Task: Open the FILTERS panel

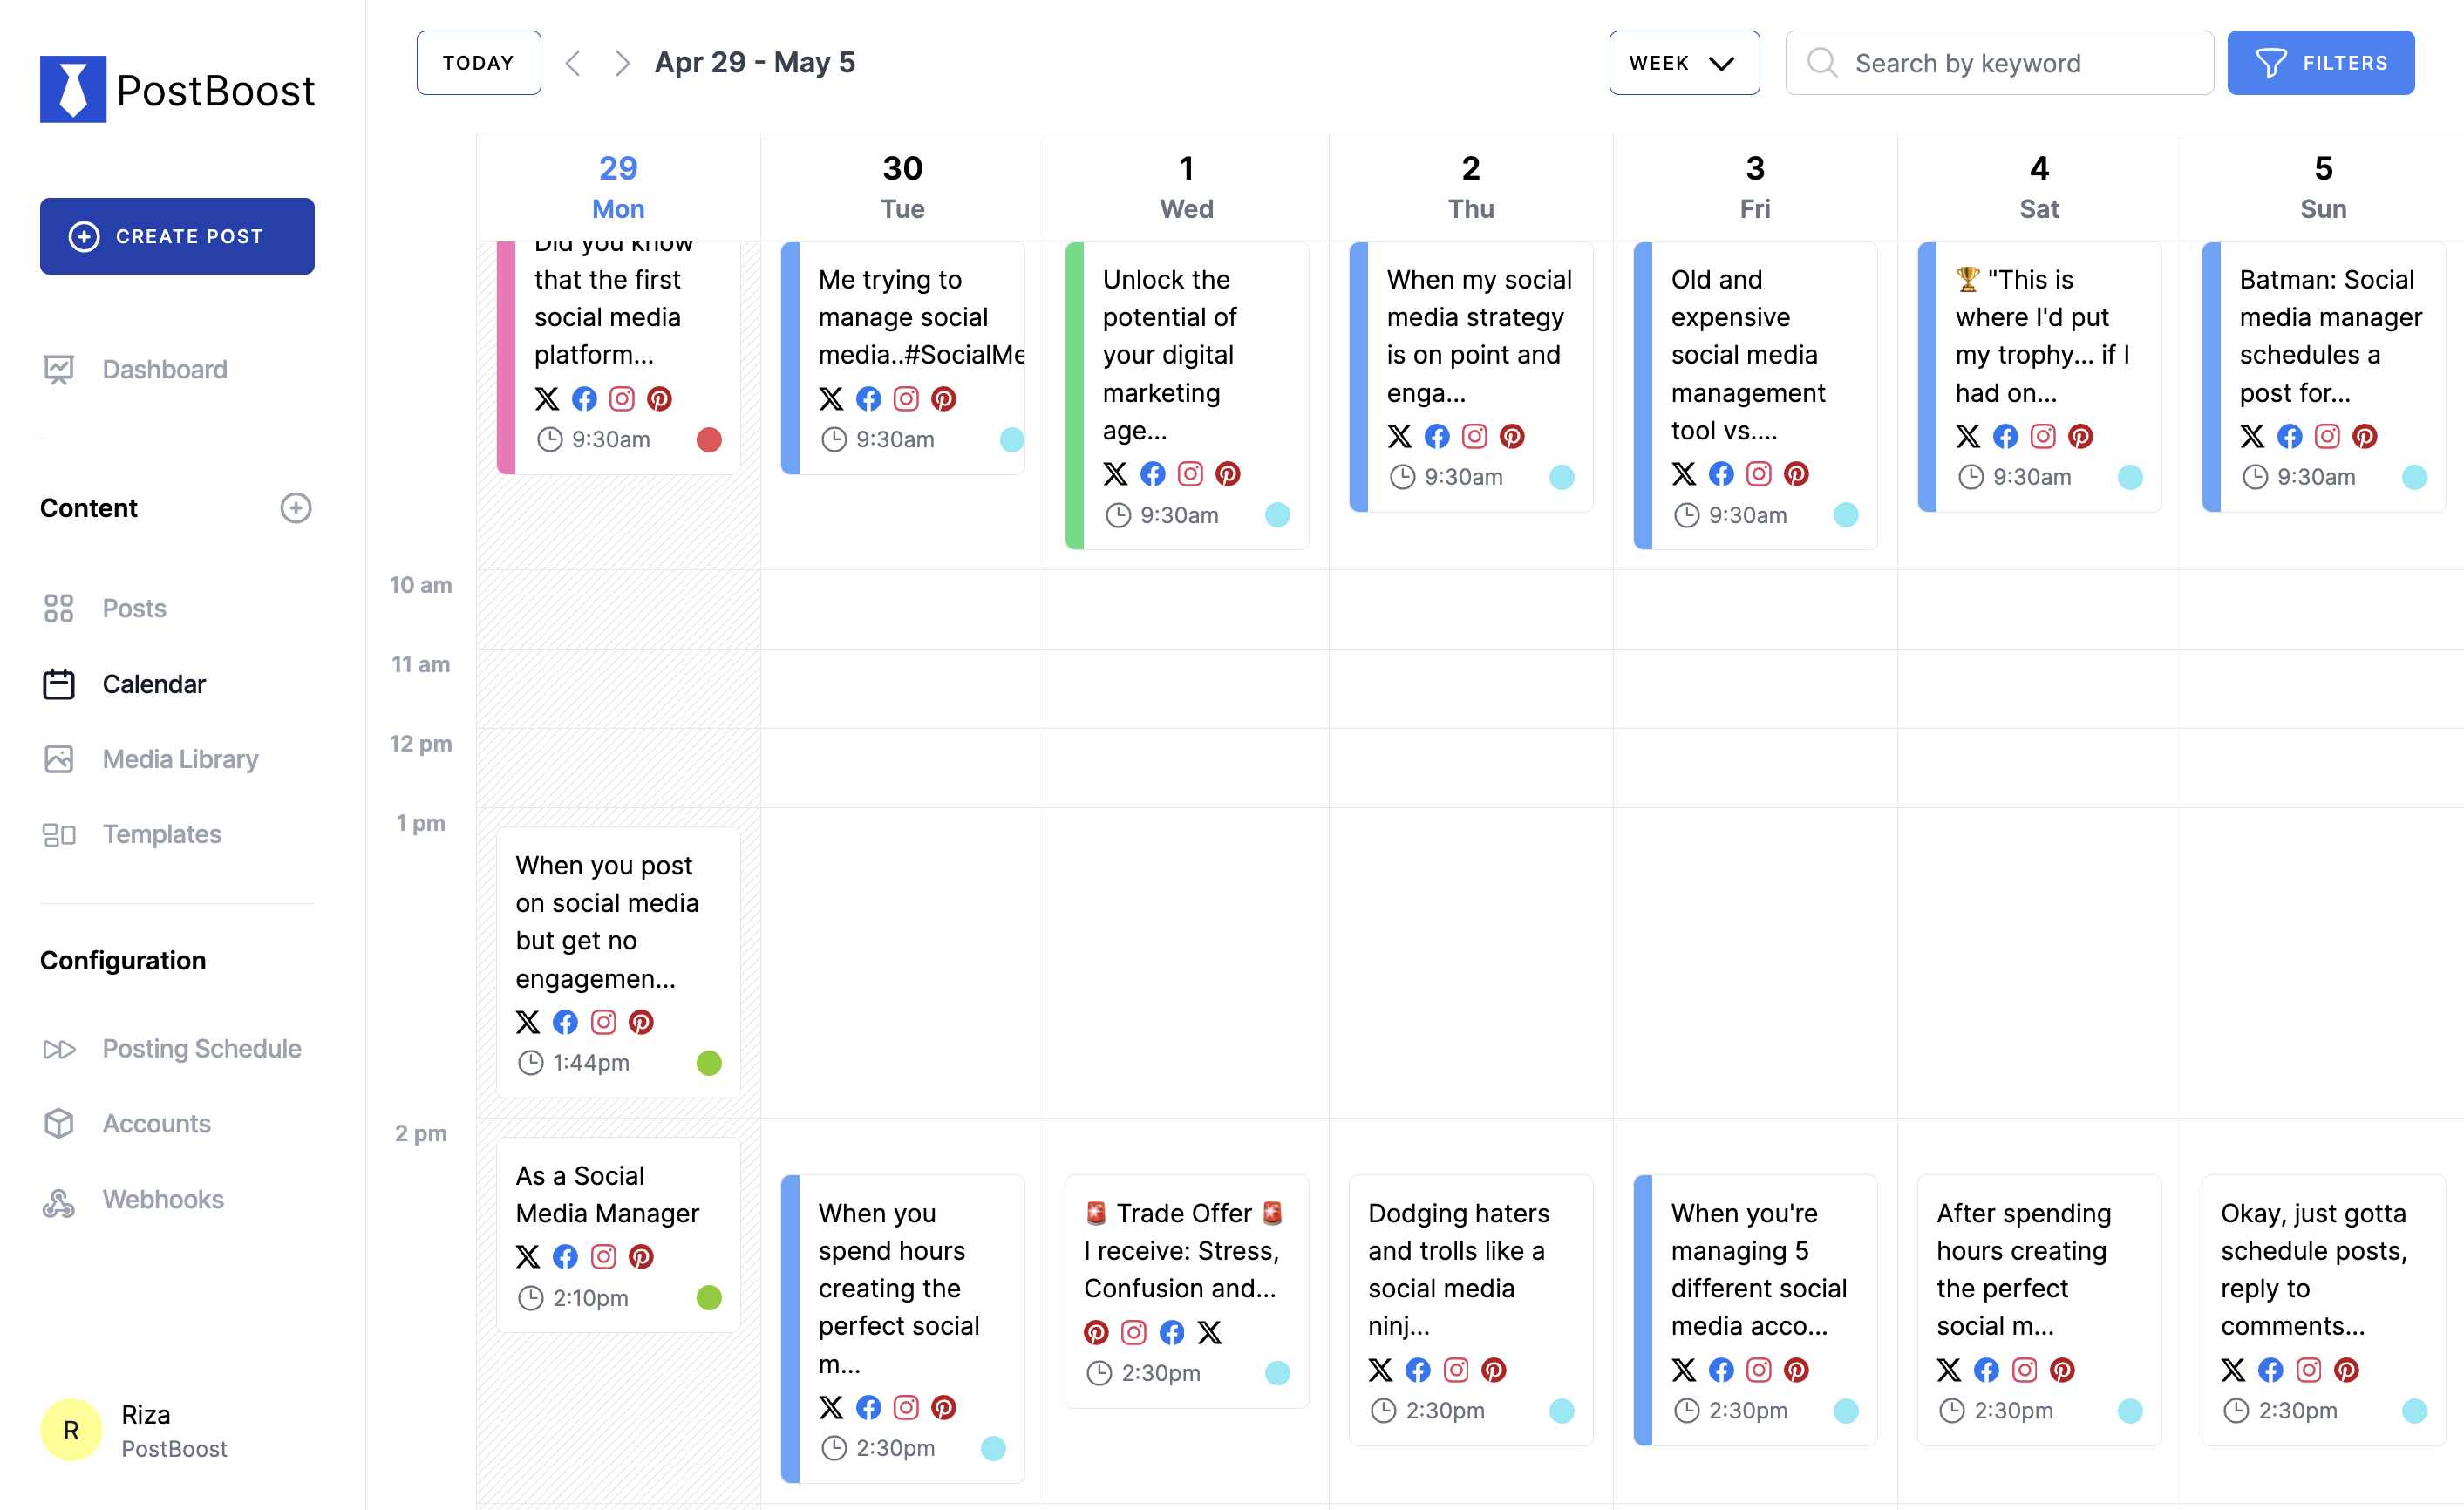Action: pyautogui.click(x=2320, y=63)
